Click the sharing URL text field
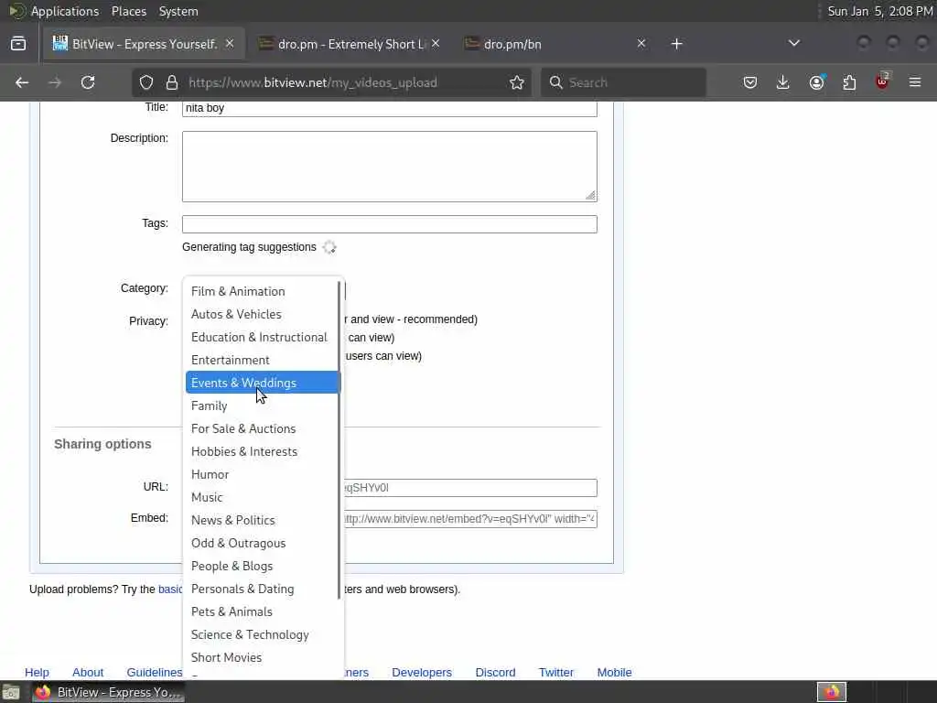The width and height of the screenshot is (937, 703). [469, 488]
